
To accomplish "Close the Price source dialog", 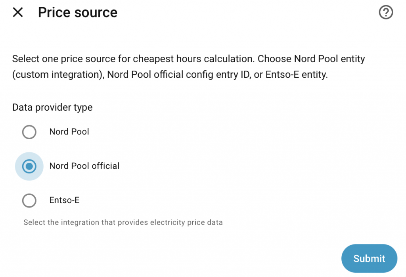I will click(x=18, y=12).
